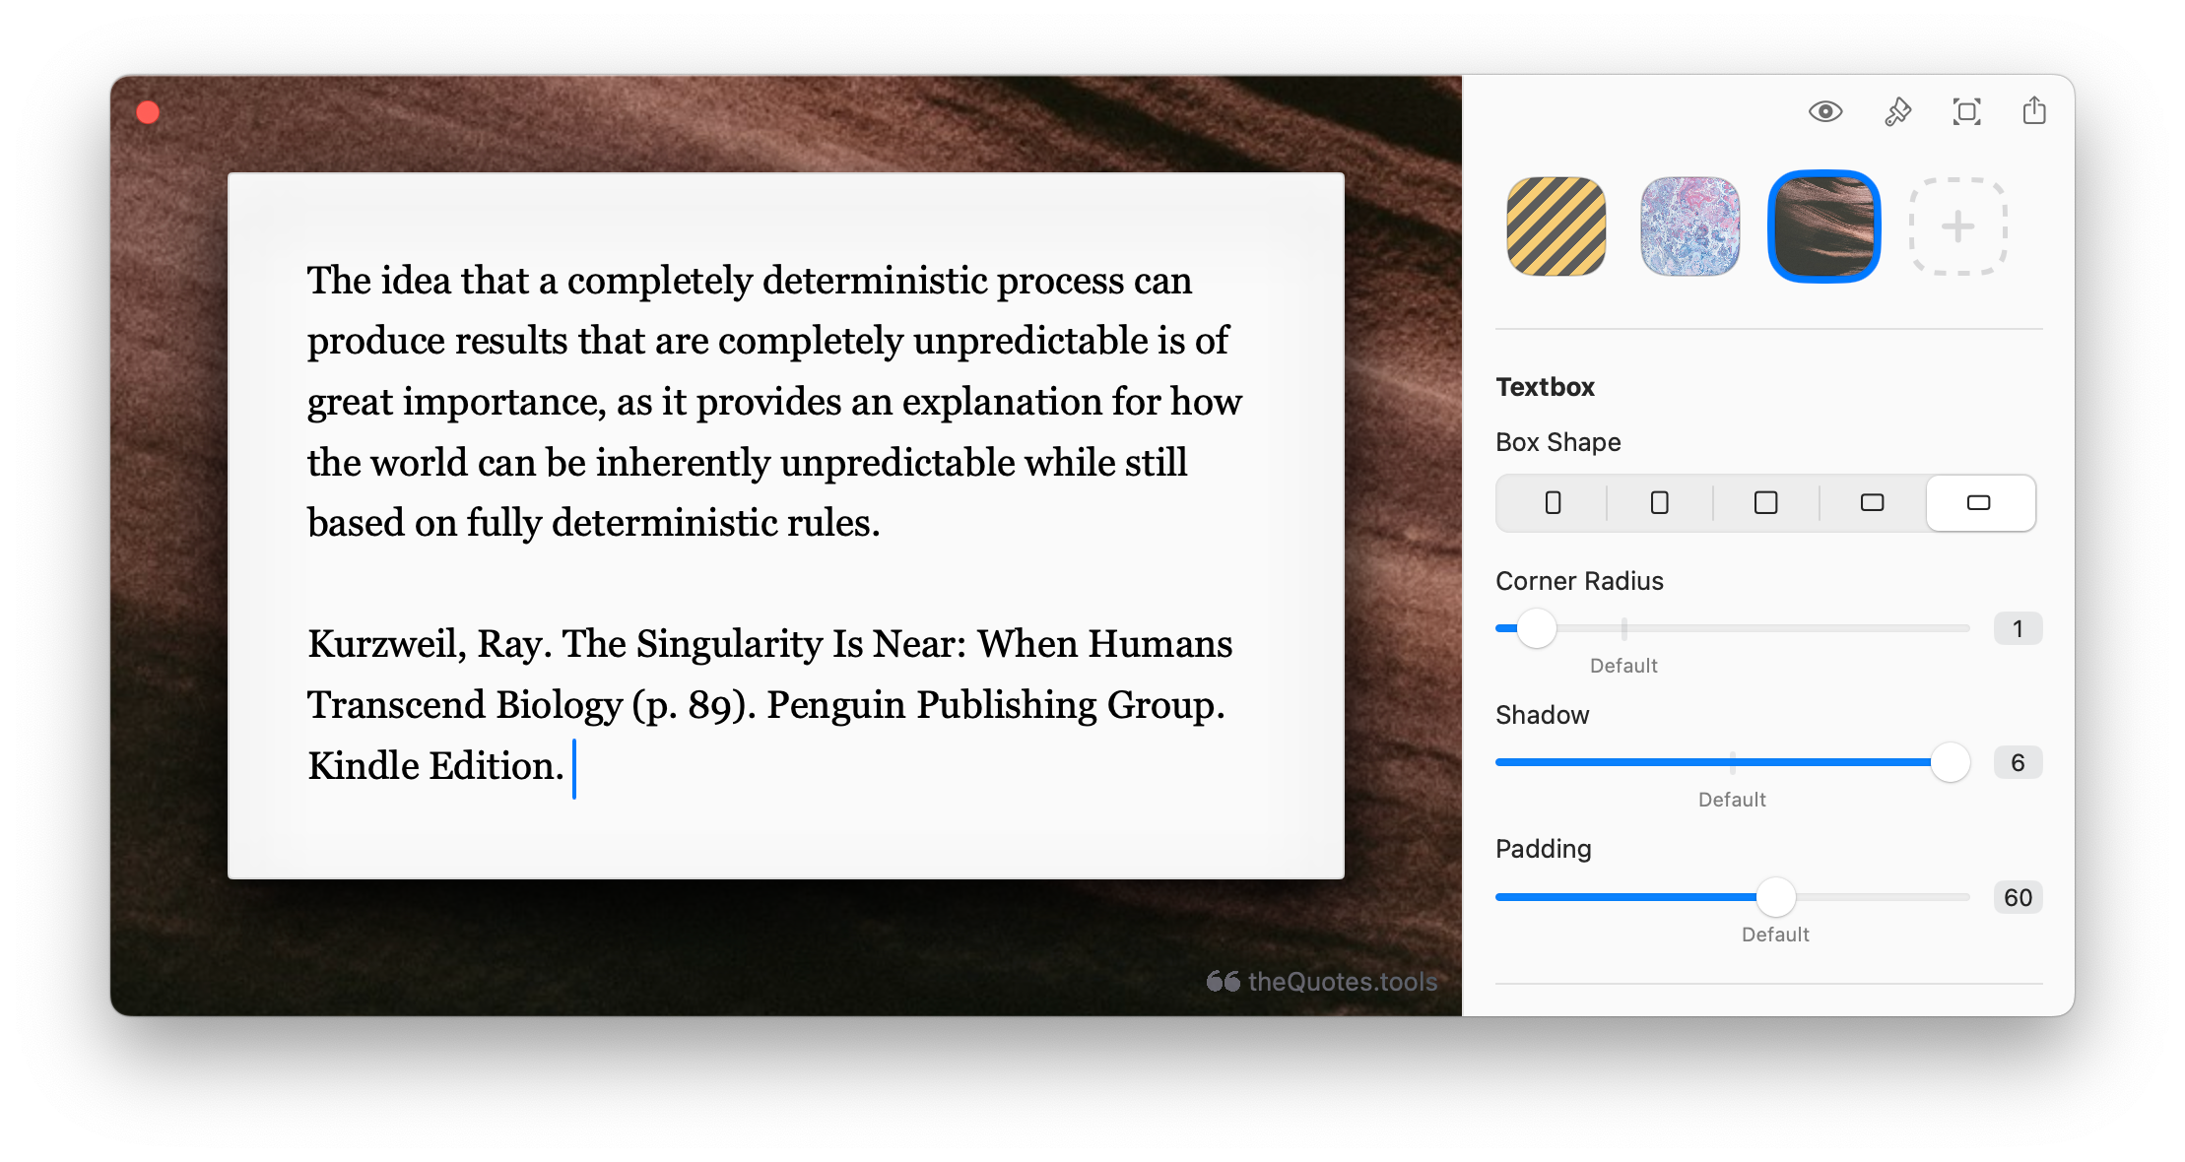Click the Corner Radius value field
This screenshot has width=2185, height=1162.
[x=2017, y=628]
